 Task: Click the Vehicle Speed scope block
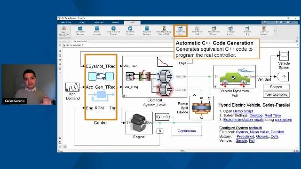coord(284,56)
